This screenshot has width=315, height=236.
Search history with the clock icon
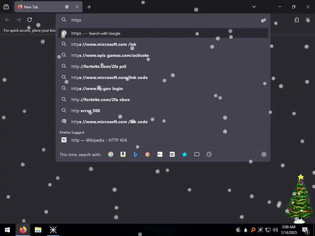coord(209,154)
